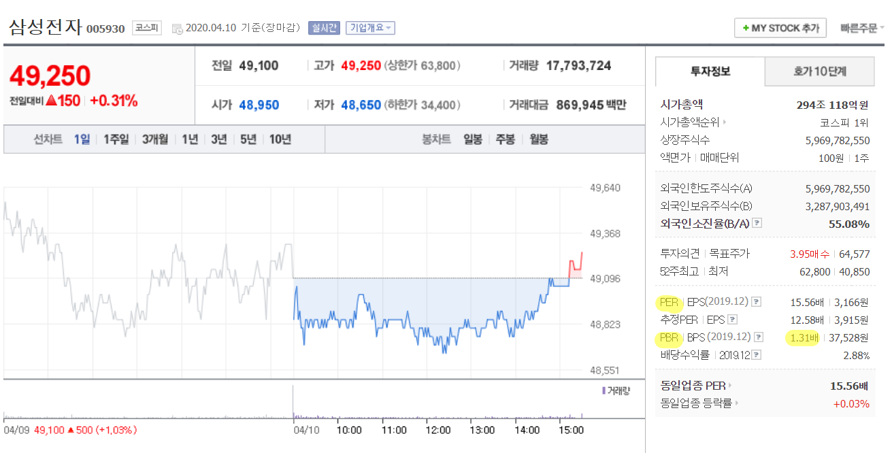Open the 동일업종 등락률 link
Image resolution: width=892 pixels, height=453 pixels.
[x=700, y=403]
